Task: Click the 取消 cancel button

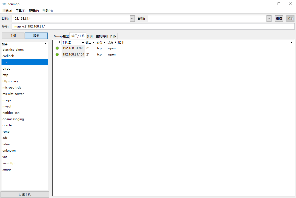Action: pos(290,18)
